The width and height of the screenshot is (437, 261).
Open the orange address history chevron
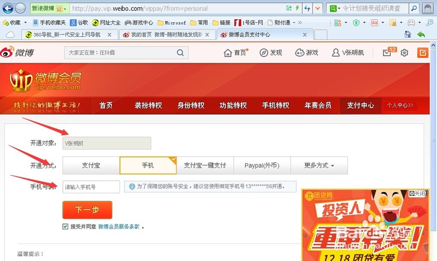[318, 8]
